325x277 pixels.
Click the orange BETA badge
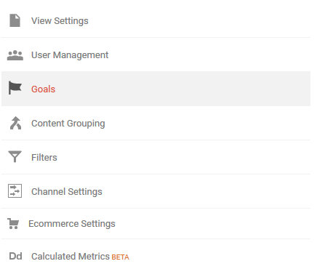coord(120,257)
